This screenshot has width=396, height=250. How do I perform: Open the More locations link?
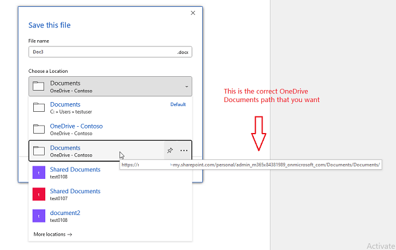coord(53,235)
